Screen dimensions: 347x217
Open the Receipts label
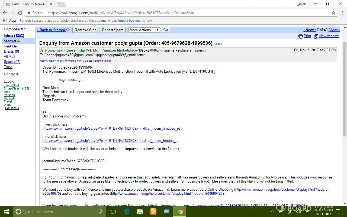pos(9,98)
